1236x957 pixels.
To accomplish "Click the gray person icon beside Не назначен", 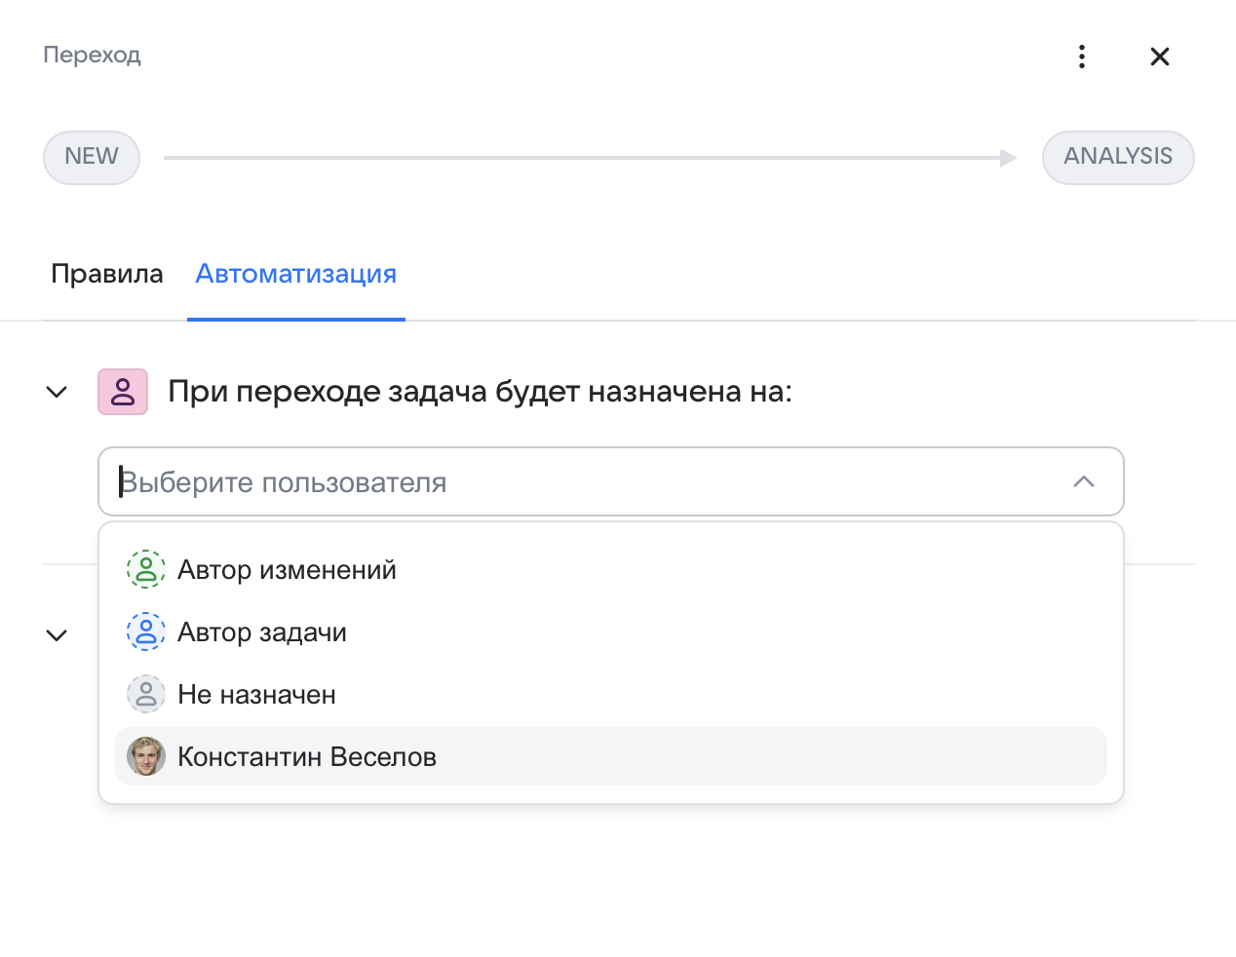I will click(146, 694).
